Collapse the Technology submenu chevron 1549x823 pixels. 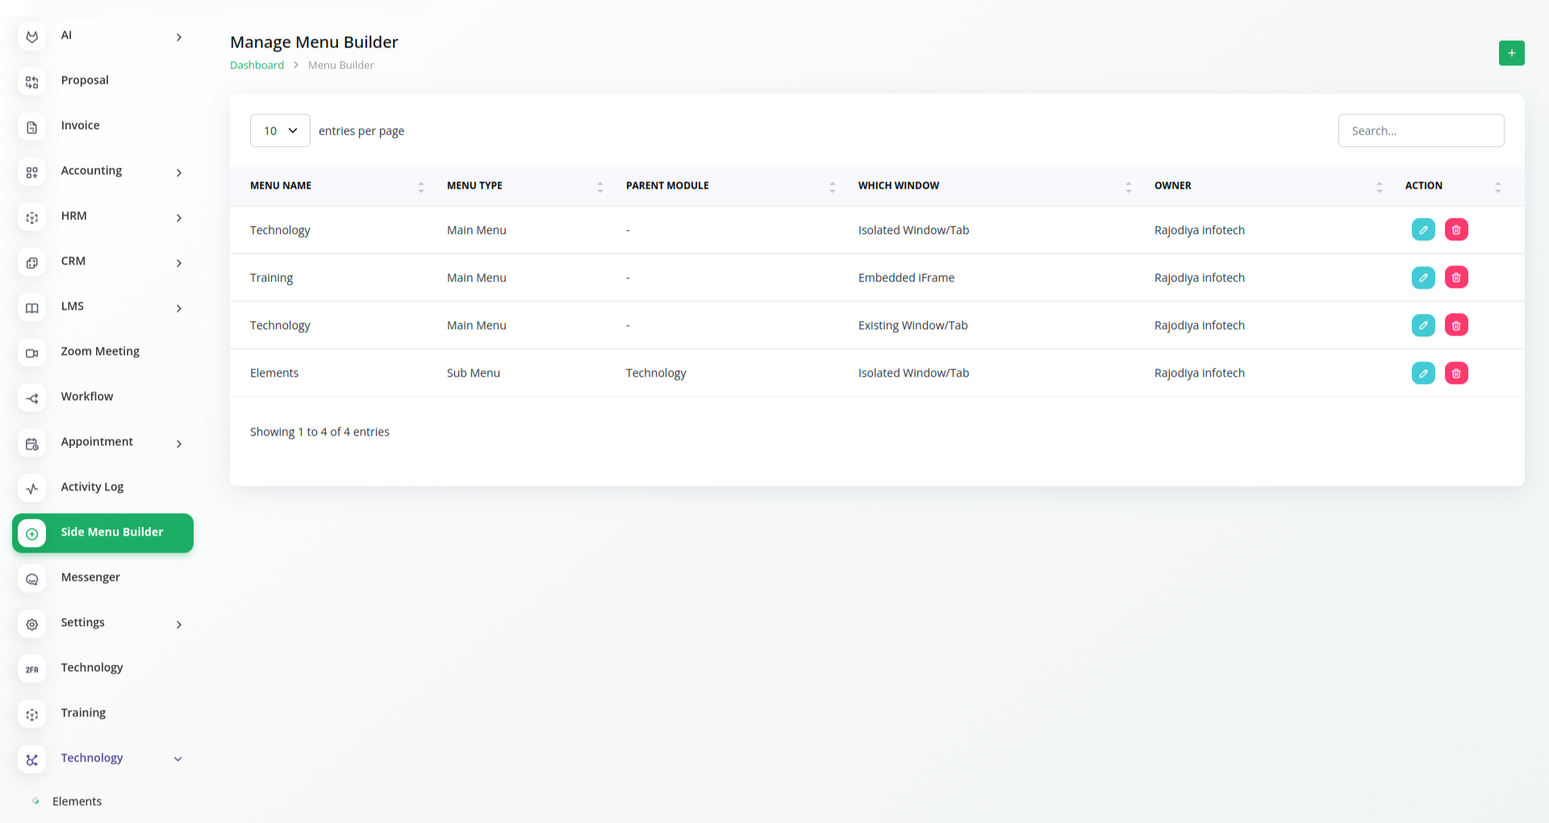pos(178,758)
